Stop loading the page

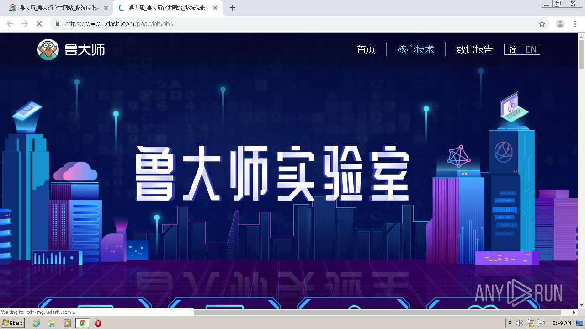[39, 24]
